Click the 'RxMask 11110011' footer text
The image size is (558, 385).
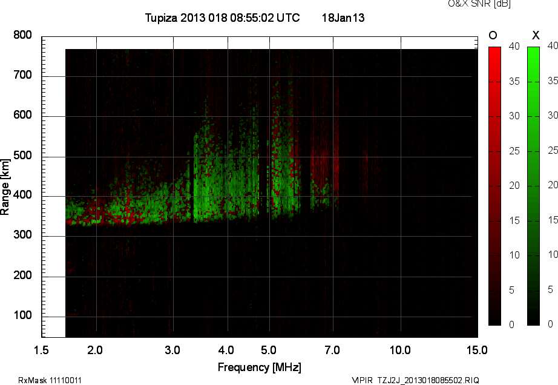tap(50, 380)
